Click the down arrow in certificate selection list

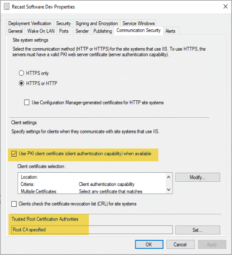coord(169,189)
